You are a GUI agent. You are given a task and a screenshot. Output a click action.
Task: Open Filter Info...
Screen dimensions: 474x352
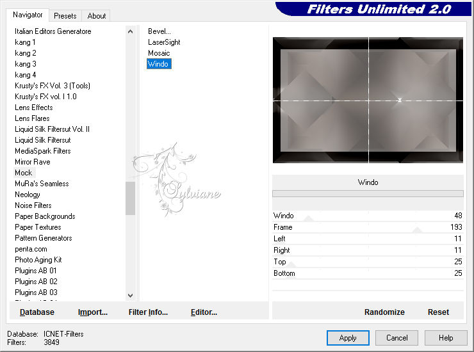pos(148,312)
